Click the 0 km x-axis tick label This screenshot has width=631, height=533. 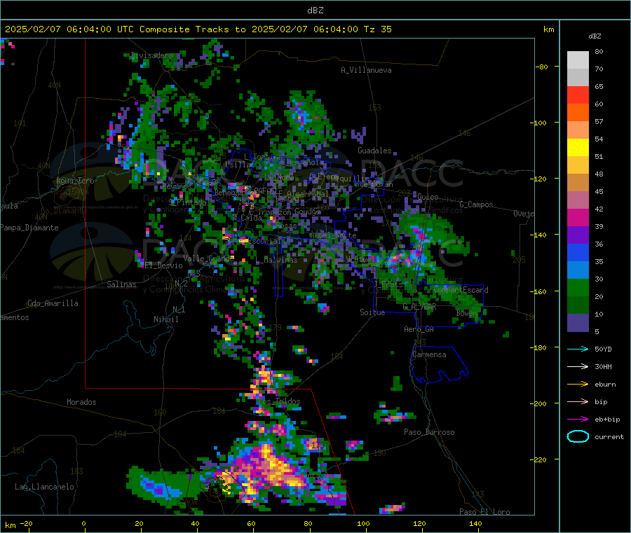(x=83, y=523)
